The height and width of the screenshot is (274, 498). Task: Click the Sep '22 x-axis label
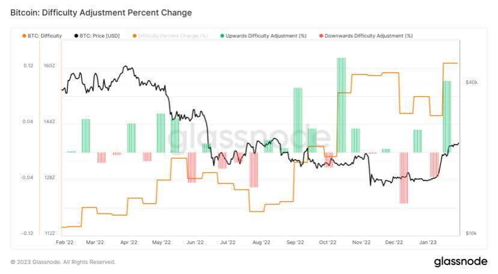295,242
